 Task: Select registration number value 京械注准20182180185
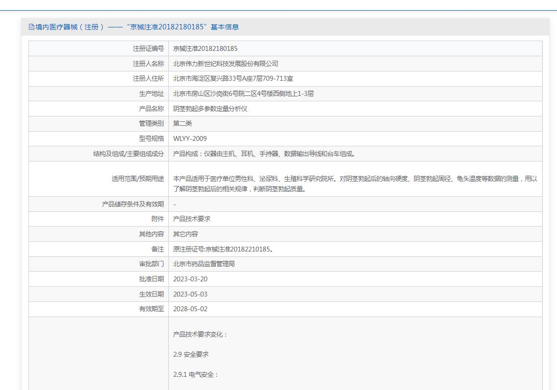[x=205, y=48]
